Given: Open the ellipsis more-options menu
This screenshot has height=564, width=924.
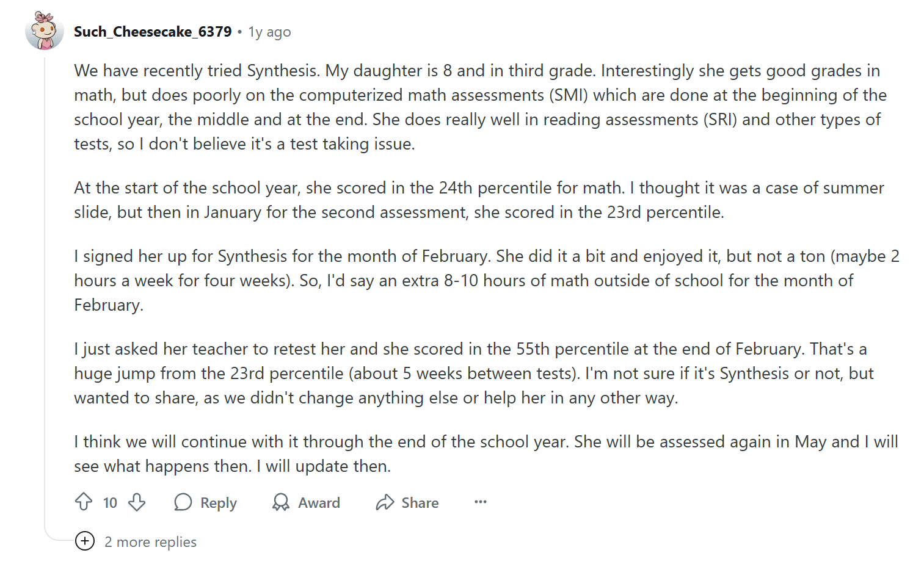Looking at the screenshot, I should (480, 502).
